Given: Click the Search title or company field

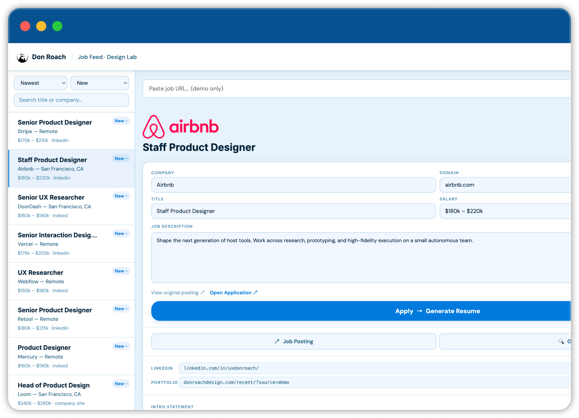Looking at the screenshot, I should [x=71, y=100].
